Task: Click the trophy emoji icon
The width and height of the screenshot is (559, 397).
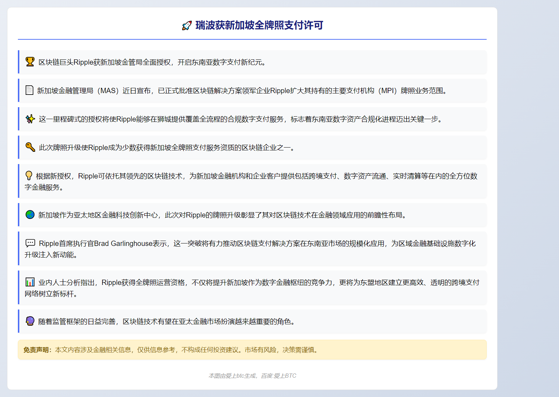Action: tap(30, 62)
